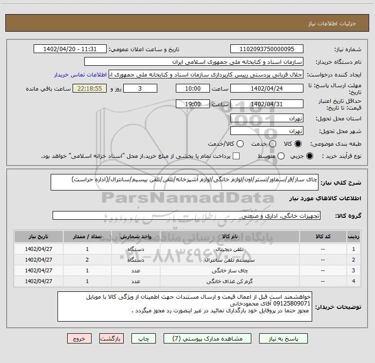This screenshot has height=363, width=375.
Task: Select the گرم کن غذای خانگی item row
Action: pyautogui.click(x=187, y=282)
